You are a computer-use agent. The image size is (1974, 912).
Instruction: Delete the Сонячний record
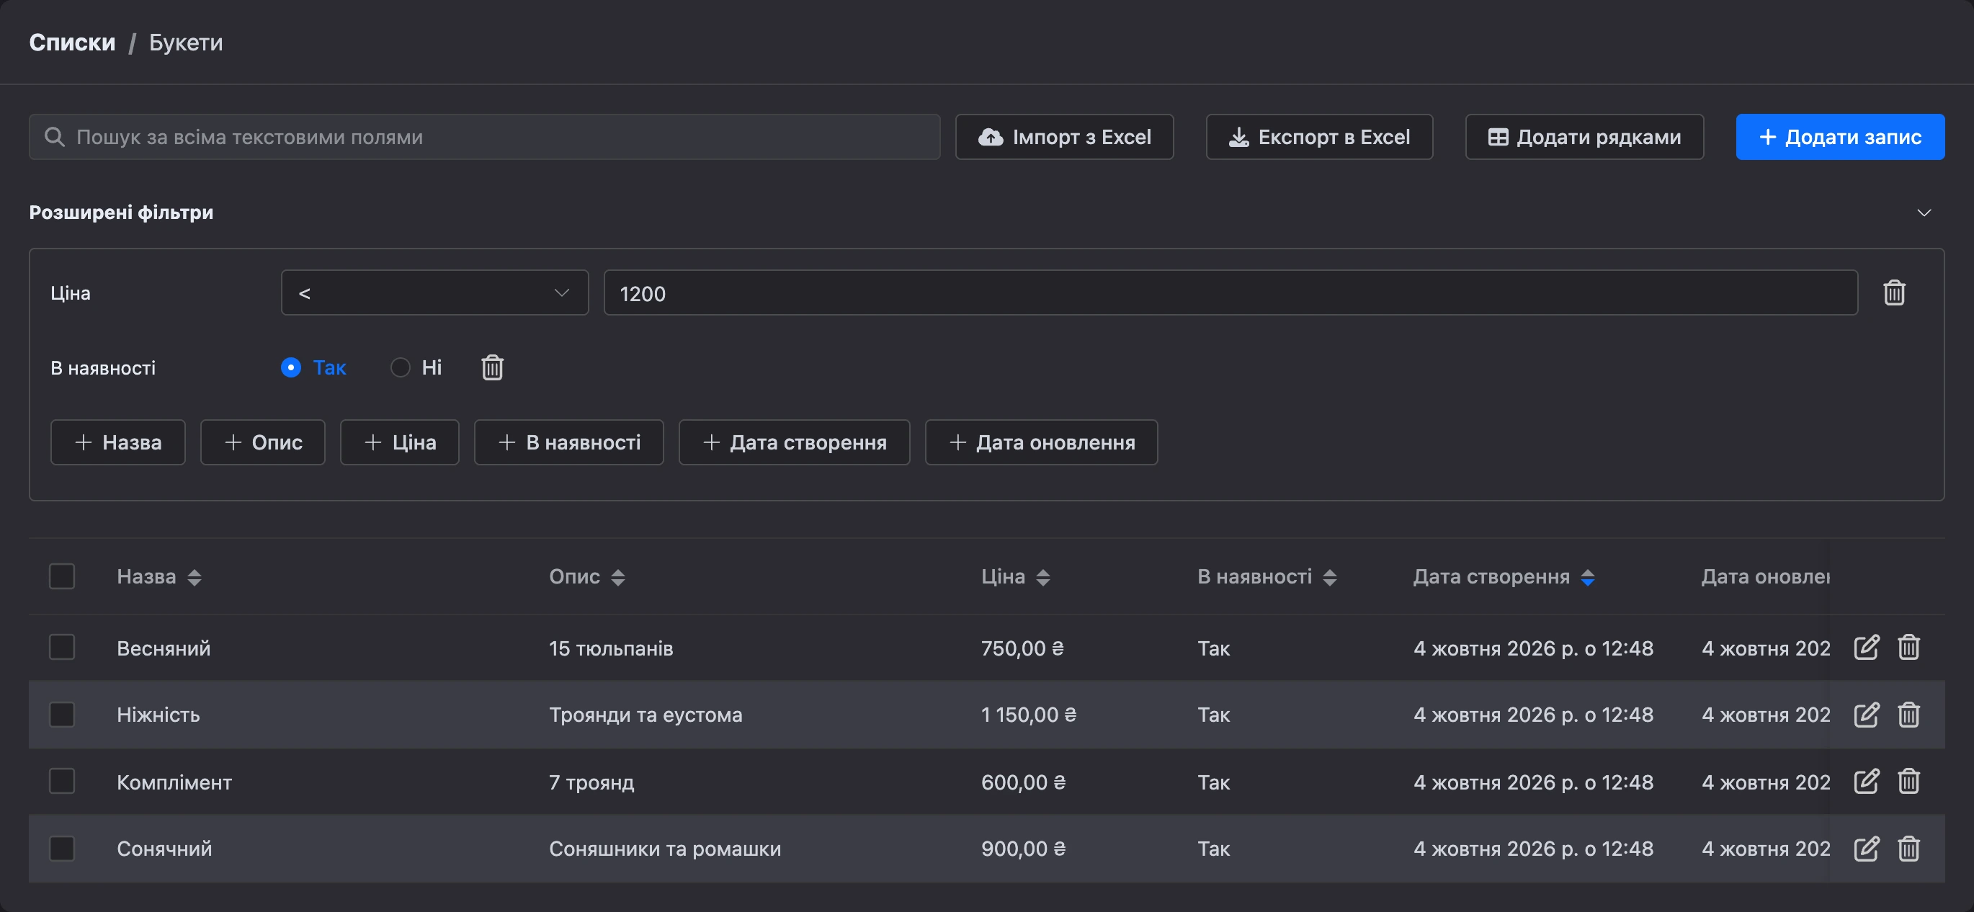point(1908,849)
